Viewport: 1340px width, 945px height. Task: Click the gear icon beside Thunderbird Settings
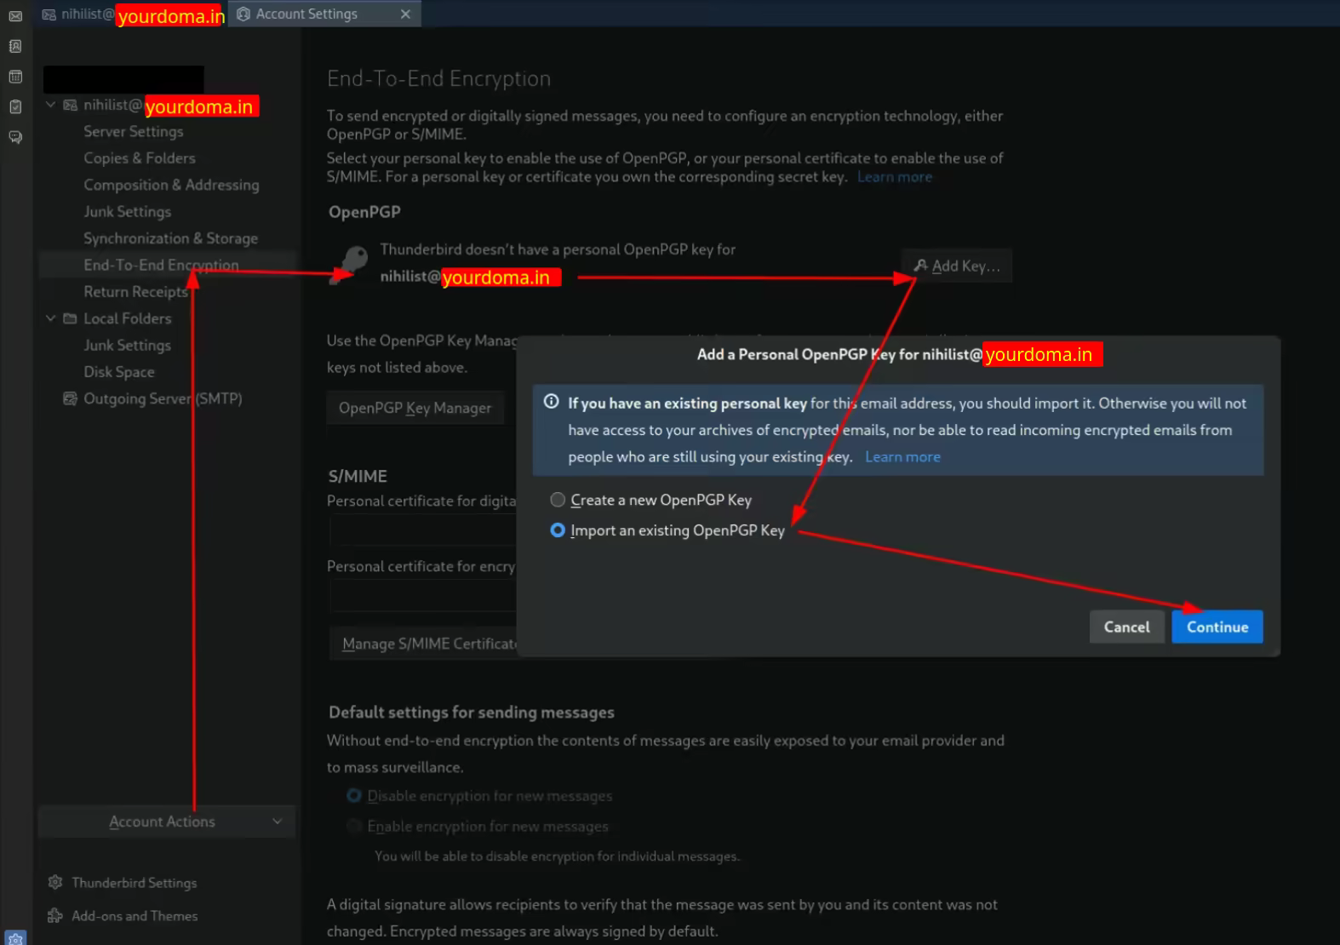point(55,882)
